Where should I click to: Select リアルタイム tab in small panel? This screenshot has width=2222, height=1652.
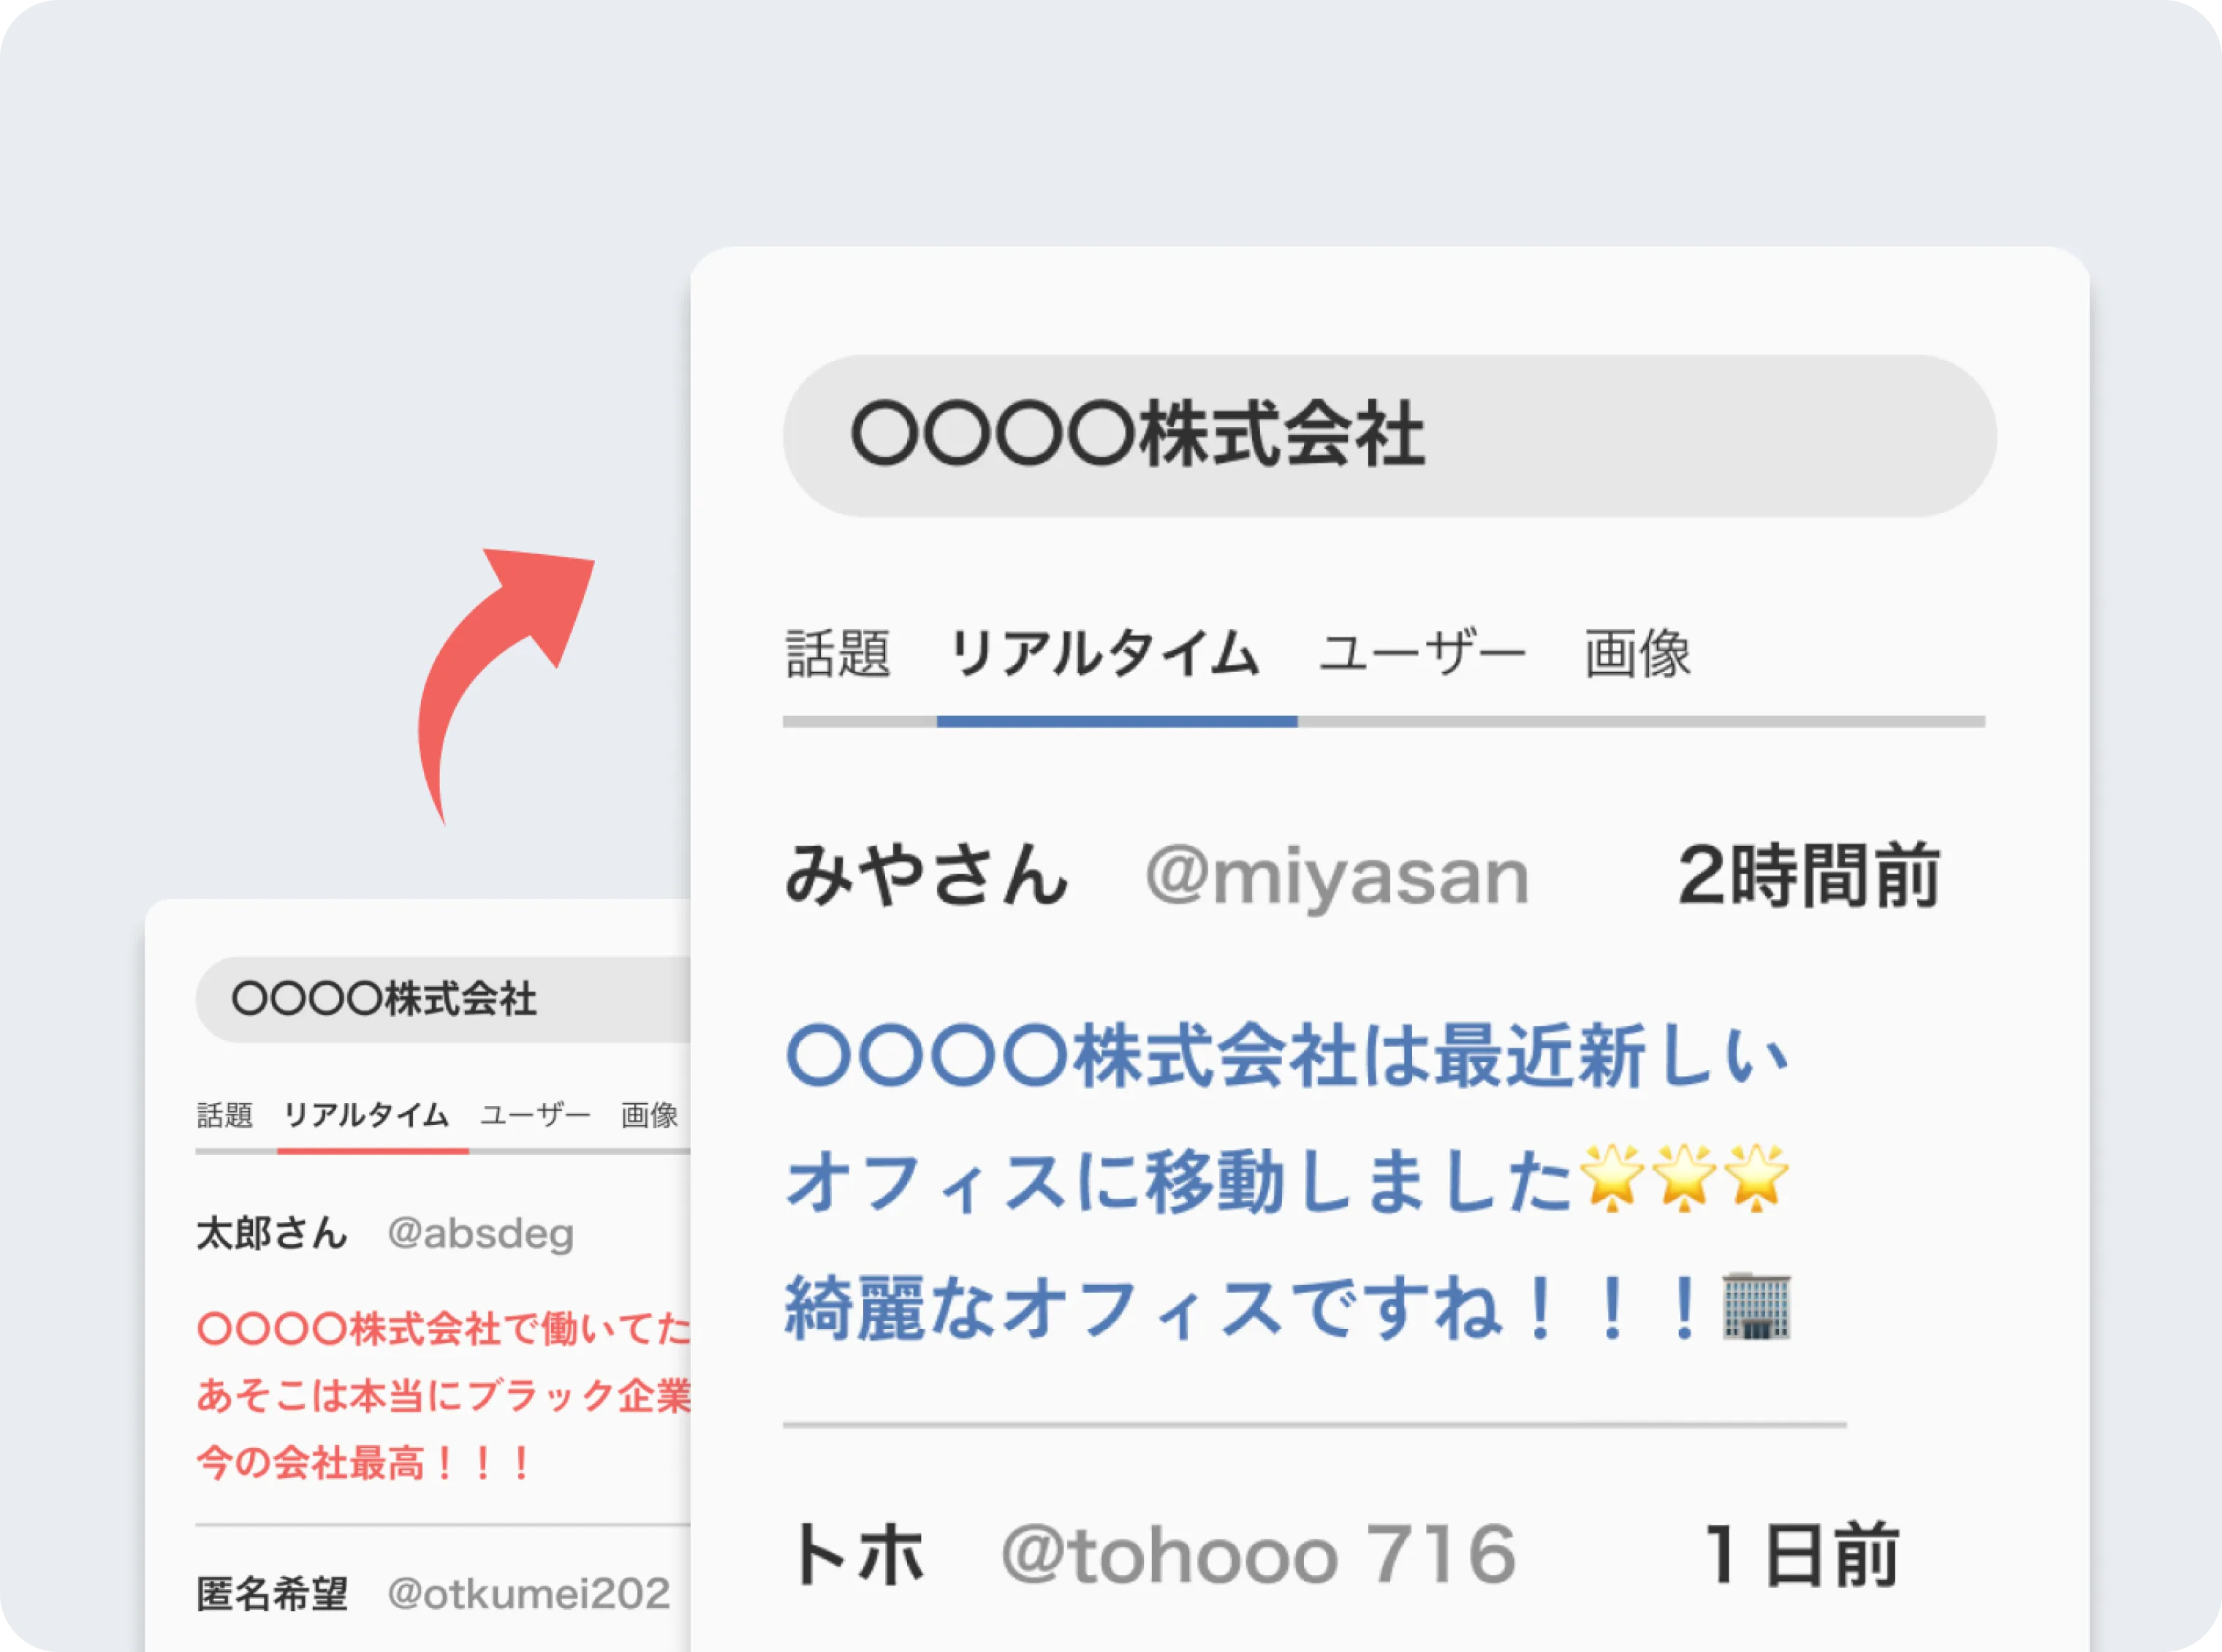[366, 1115]
